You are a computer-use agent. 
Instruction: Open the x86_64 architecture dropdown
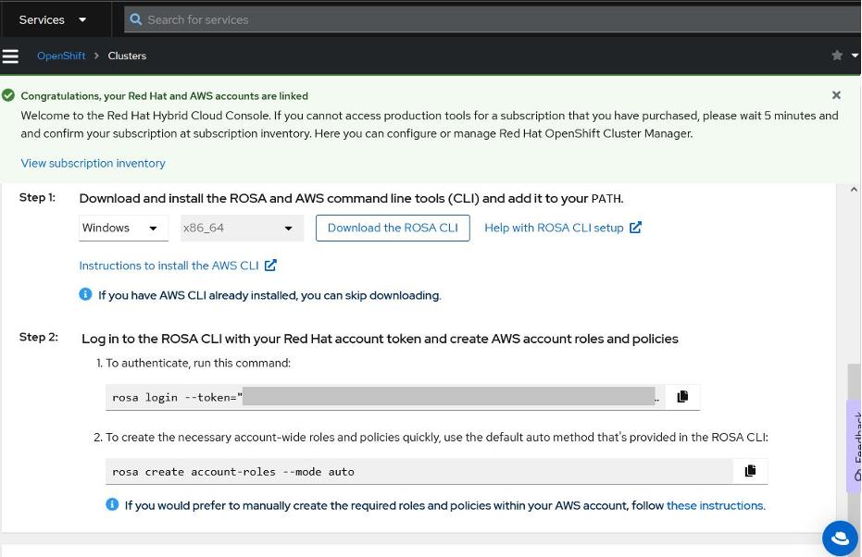(x=242, y=227)
